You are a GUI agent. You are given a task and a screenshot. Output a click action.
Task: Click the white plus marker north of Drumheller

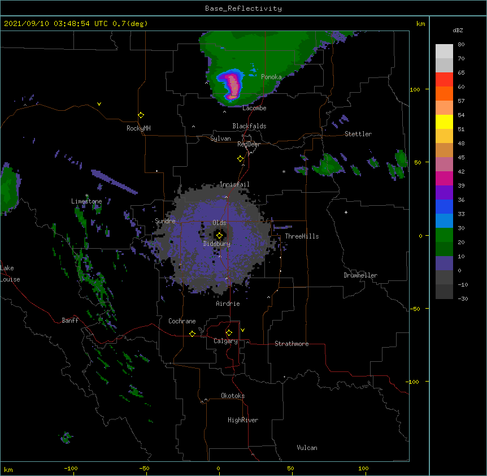pos(346,212)
